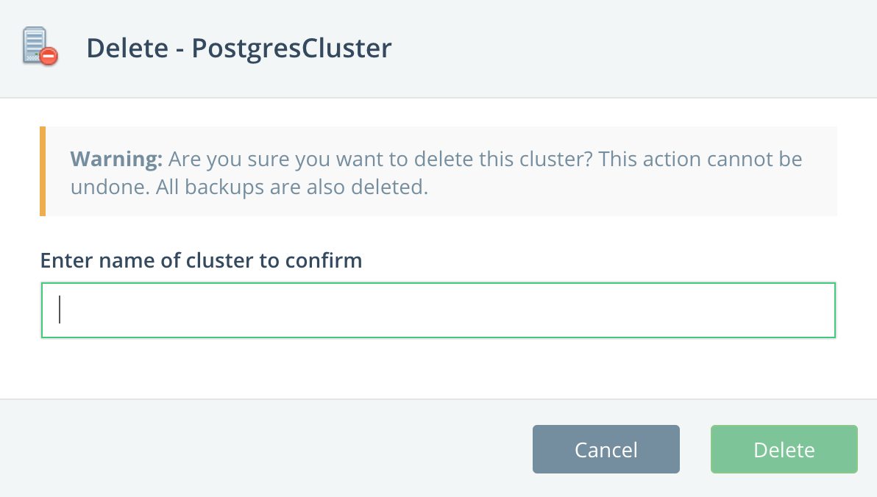Viewport: 877px width, 497px height.
Task: Select the red minus badge on the server icon
Action: pyautogui.click(x=47, y=56)
